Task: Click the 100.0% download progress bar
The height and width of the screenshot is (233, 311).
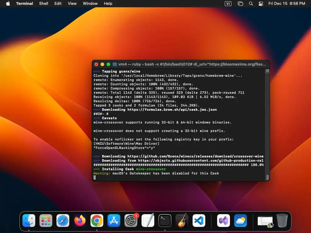Action: coord(179,165)
